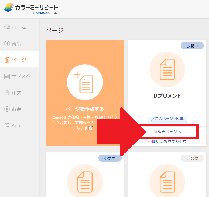Screen dimensions: 209x197
Task: Click the 公開中 badge on lower left card
Action: (110, 158)
